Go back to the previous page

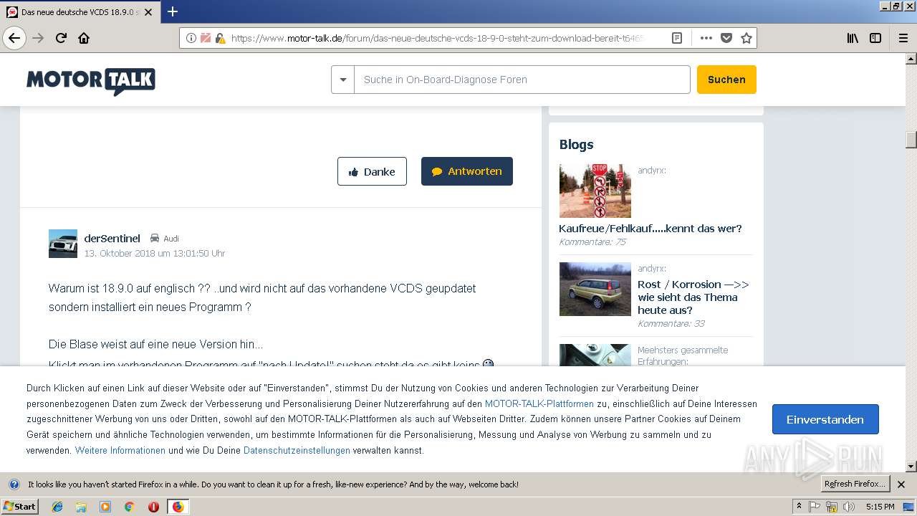click(x=14, y=38)
